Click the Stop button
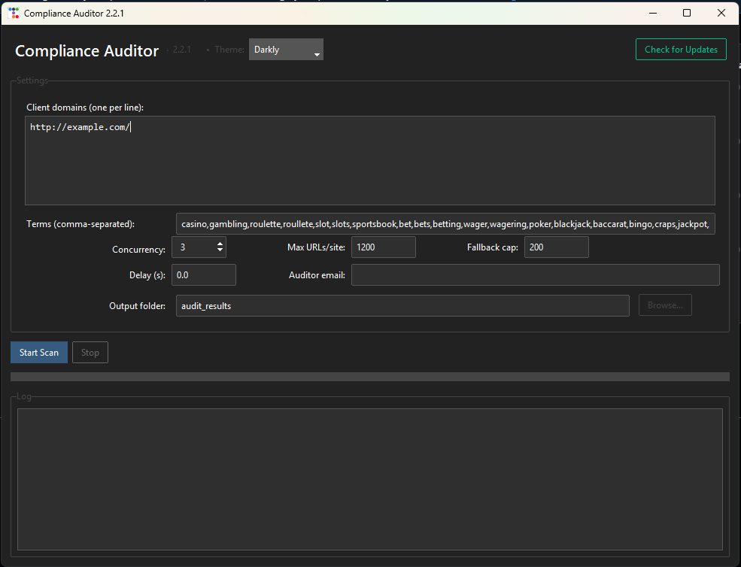The image size is (741, 567). click(90, 352)
